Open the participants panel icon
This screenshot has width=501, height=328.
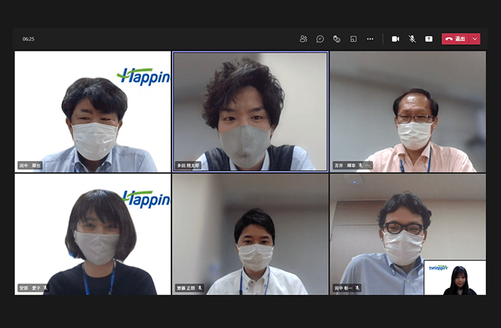tap(303, 39)
